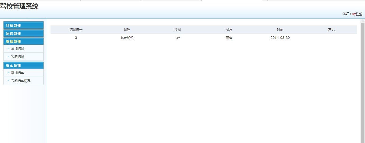Click the course number cell 3

coord(76,38)
